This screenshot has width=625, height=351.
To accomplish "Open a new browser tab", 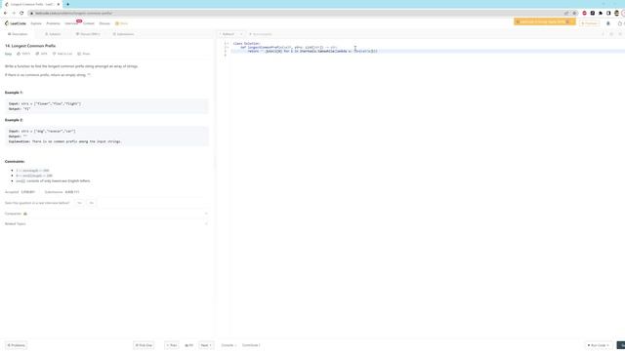I will click(67, 4).
